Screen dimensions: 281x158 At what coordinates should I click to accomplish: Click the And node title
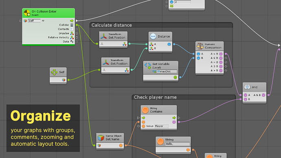[255, 87]
